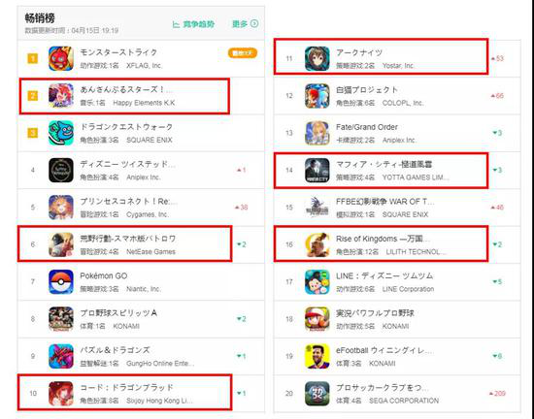Screen dimensions: 534x419
Task: Click the 畅销榜 list heading
Action: click(40, 18)
